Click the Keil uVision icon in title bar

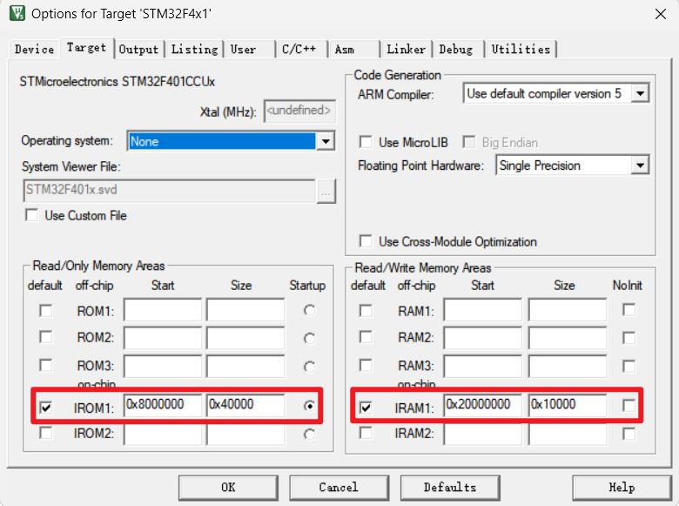[17, 13]
